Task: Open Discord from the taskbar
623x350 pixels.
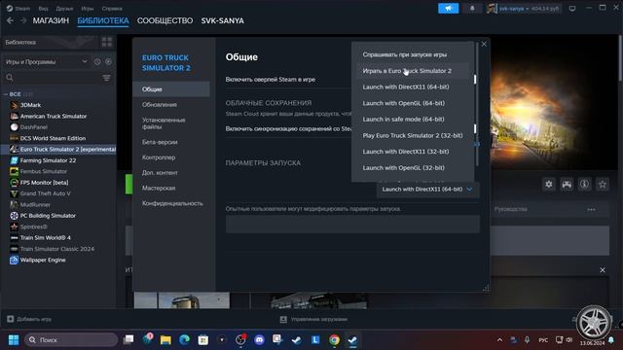Action: [x=260, y=340]
